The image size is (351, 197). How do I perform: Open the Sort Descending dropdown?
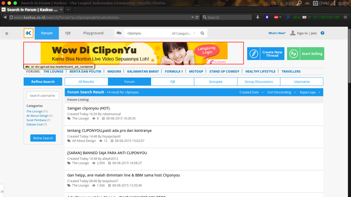[x=281, y=92]
